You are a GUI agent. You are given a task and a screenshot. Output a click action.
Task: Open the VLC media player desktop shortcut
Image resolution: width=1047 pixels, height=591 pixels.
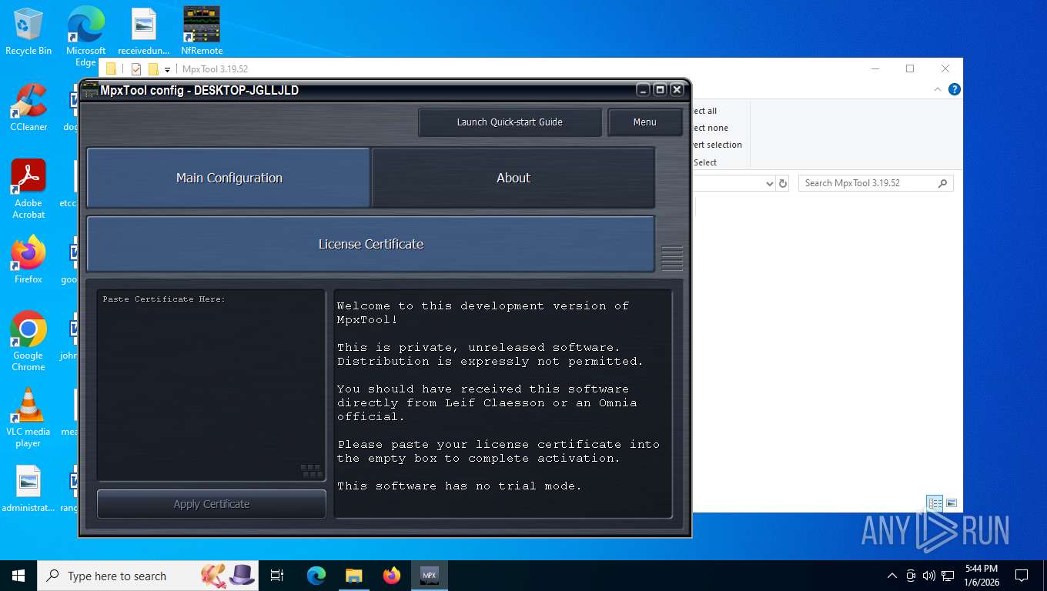coord(28,418)
